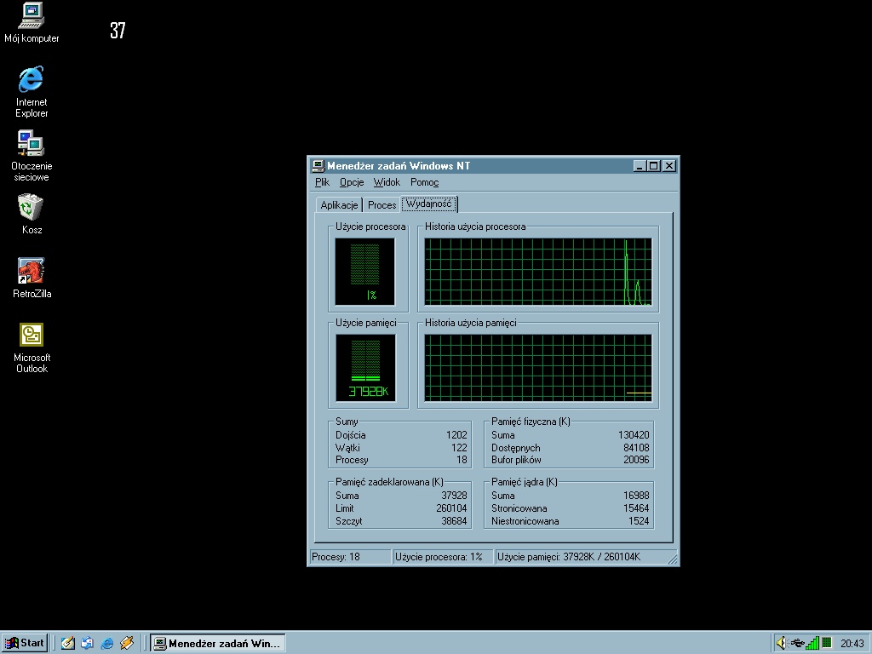The image size is (872, 654).
Task: Click the Limit value 260104
Action: (451, 508)
